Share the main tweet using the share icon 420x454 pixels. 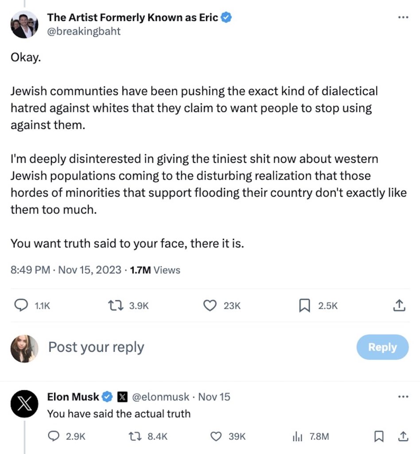(399, 305)
